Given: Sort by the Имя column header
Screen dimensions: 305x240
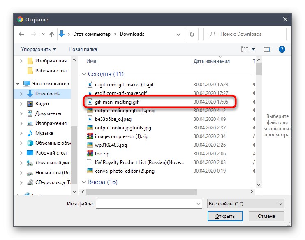Looking at the screenshot, I should (91, 61).
